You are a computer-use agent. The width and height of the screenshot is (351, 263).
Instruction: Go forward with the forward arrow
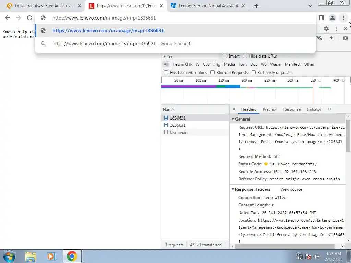point(19,18)
